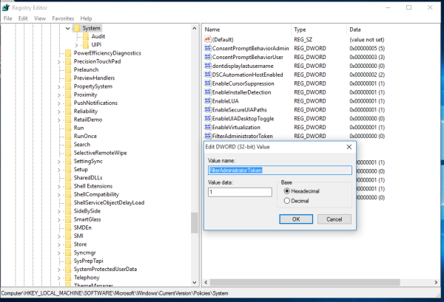The height and width of the screenshot is (302, 444).
Task: Open the Help menu
Action: (86, 18)
